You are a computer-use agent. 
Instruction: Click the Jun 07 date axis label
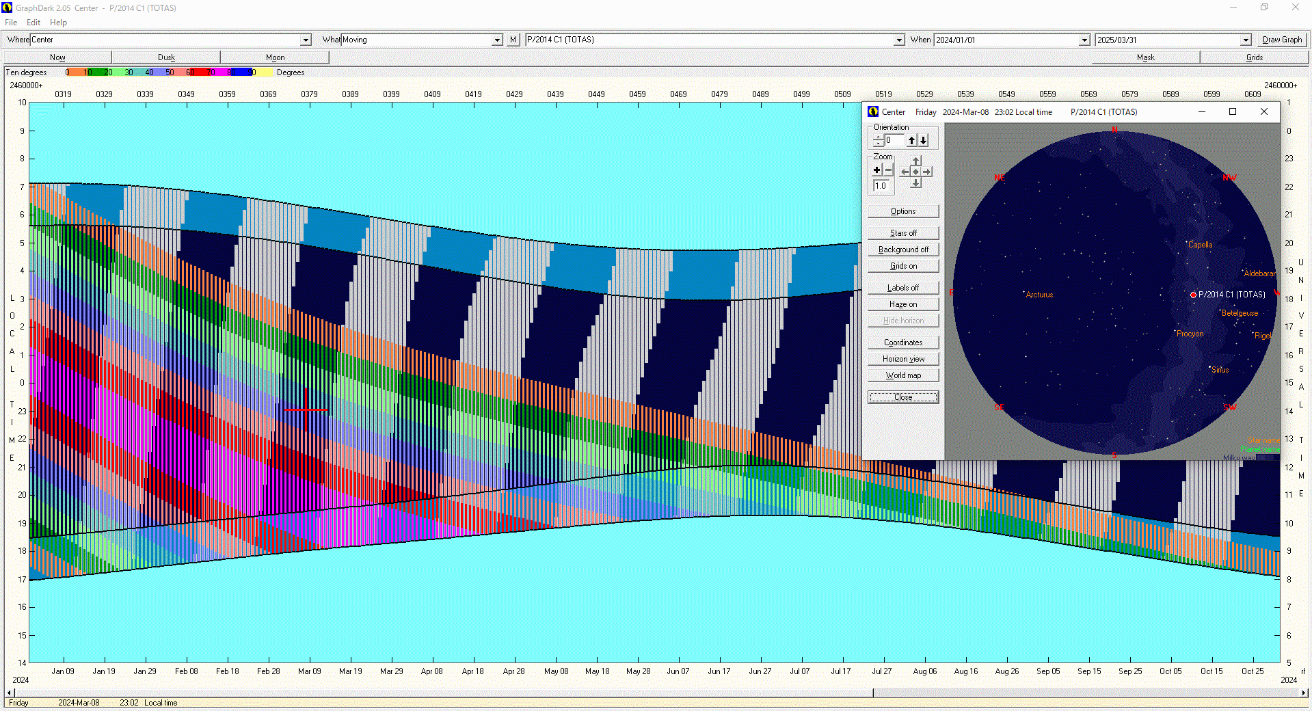click(678, 671)
